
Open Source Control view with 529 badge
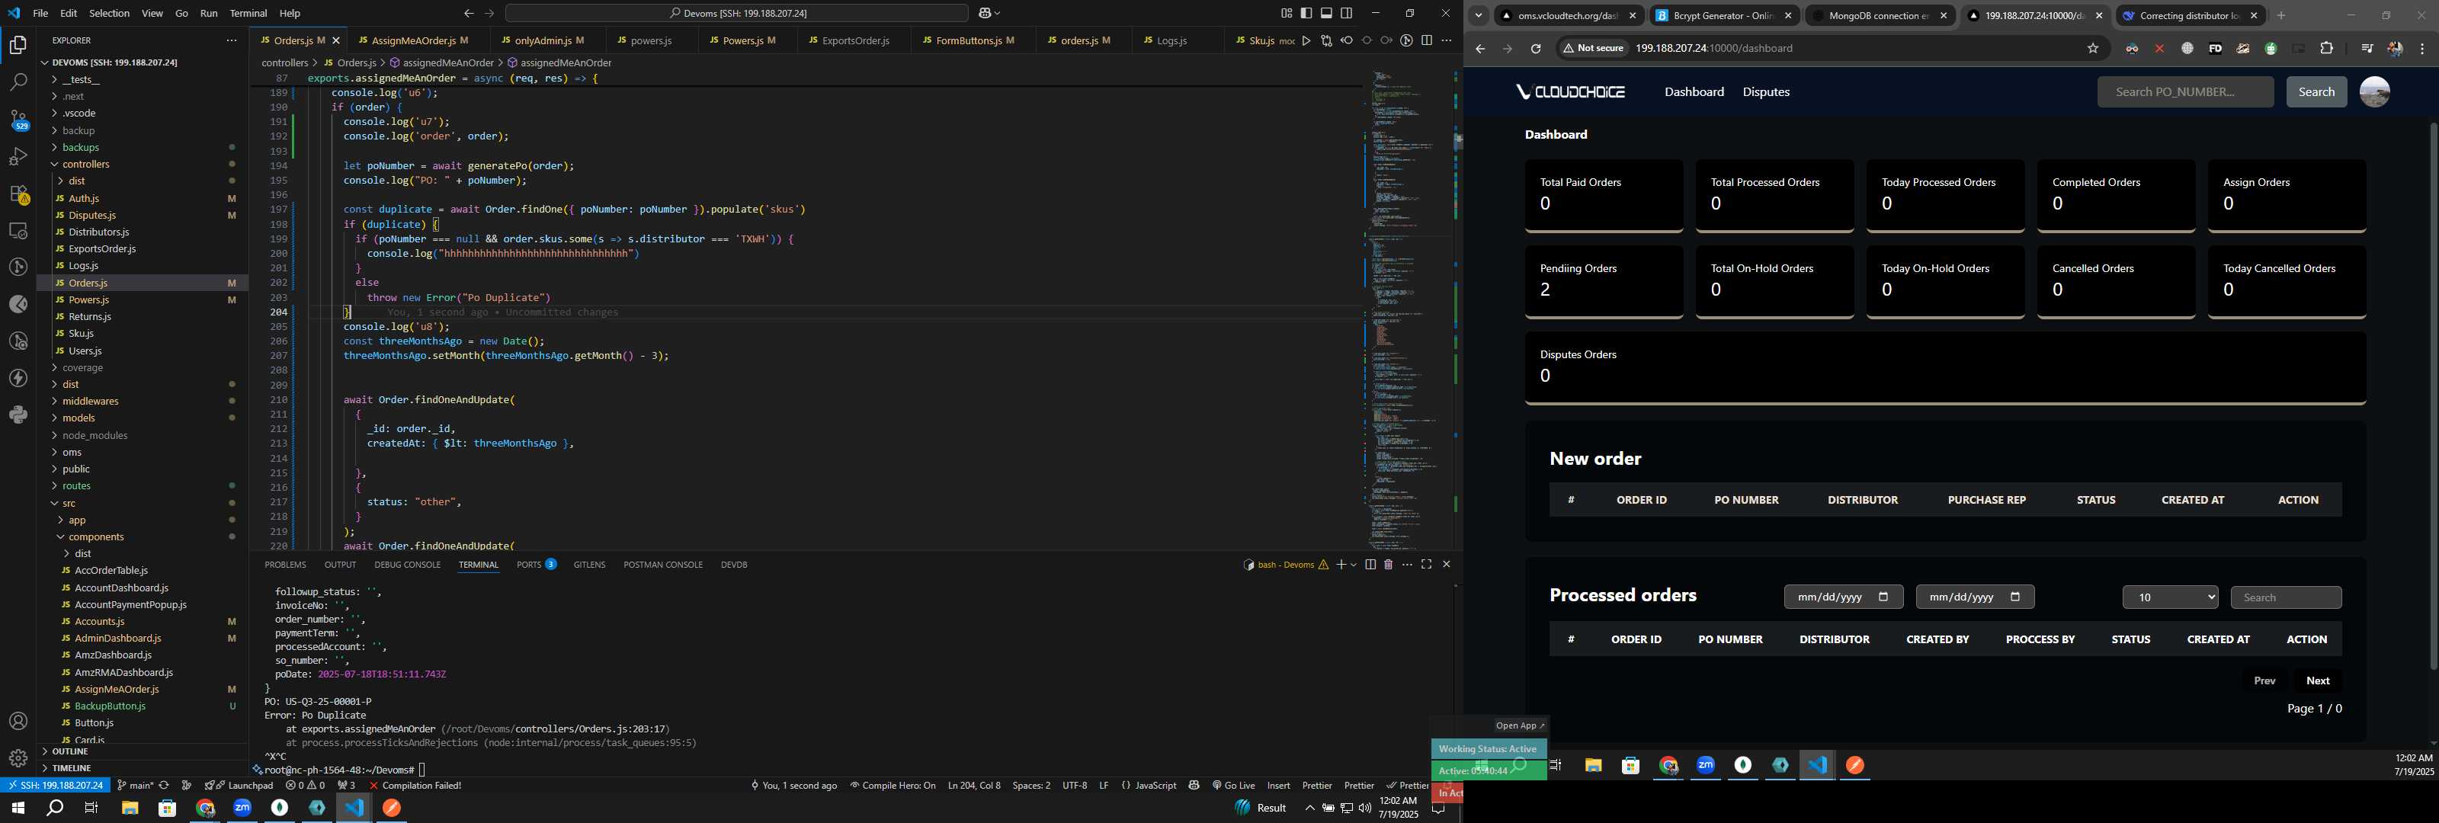click(x=18, y=120)
